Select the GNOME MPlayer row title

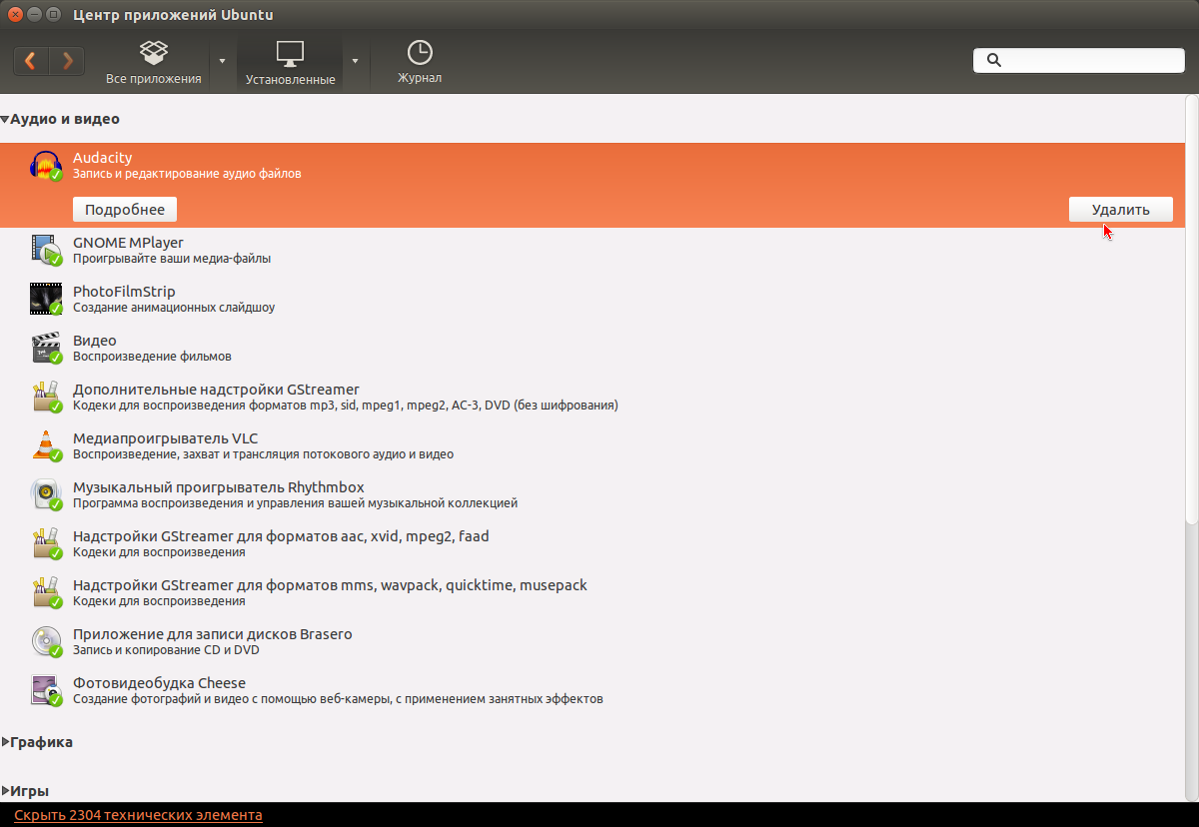128,243
